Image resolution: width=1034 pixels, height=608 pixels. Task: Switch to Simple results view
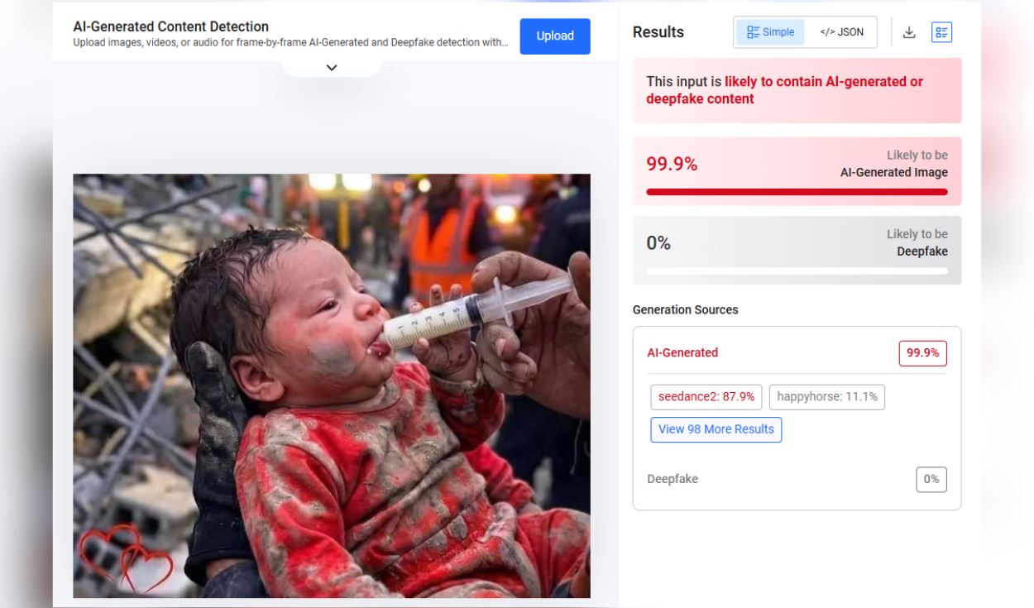(770, 32)
